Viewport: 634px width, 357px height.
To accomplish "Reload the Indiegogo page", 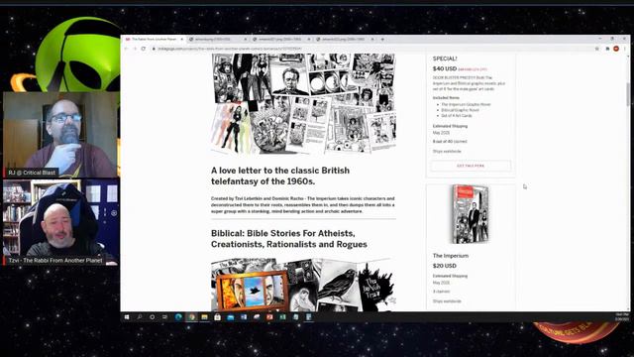I will click(144, 49).
